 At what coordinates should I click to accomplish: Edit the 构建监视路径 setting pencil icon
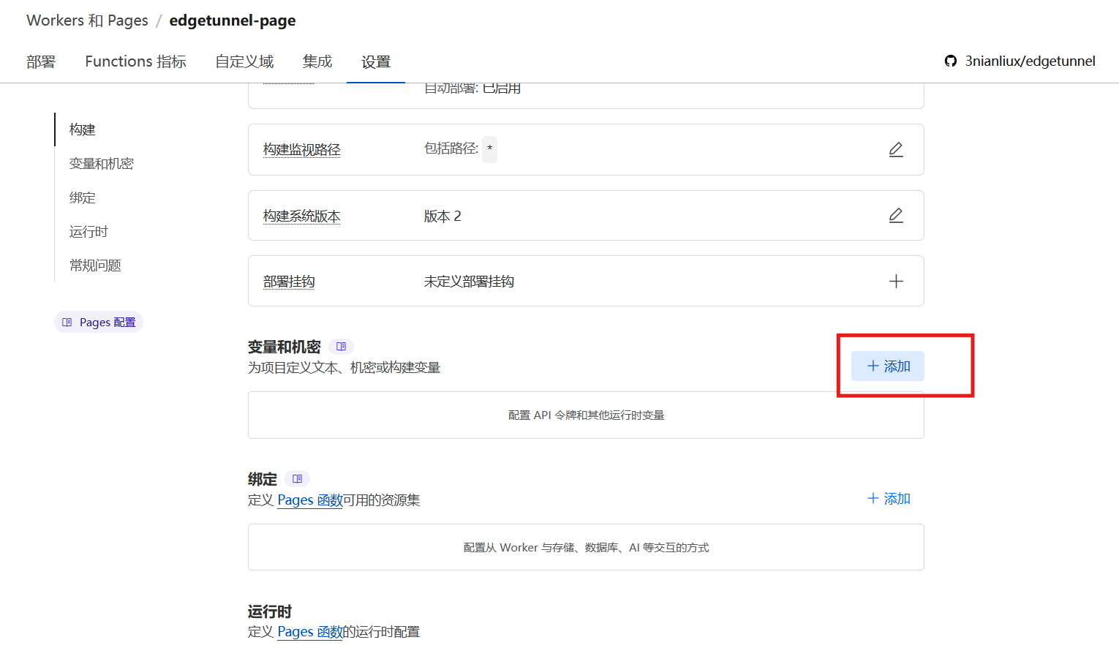pos(896,149)
